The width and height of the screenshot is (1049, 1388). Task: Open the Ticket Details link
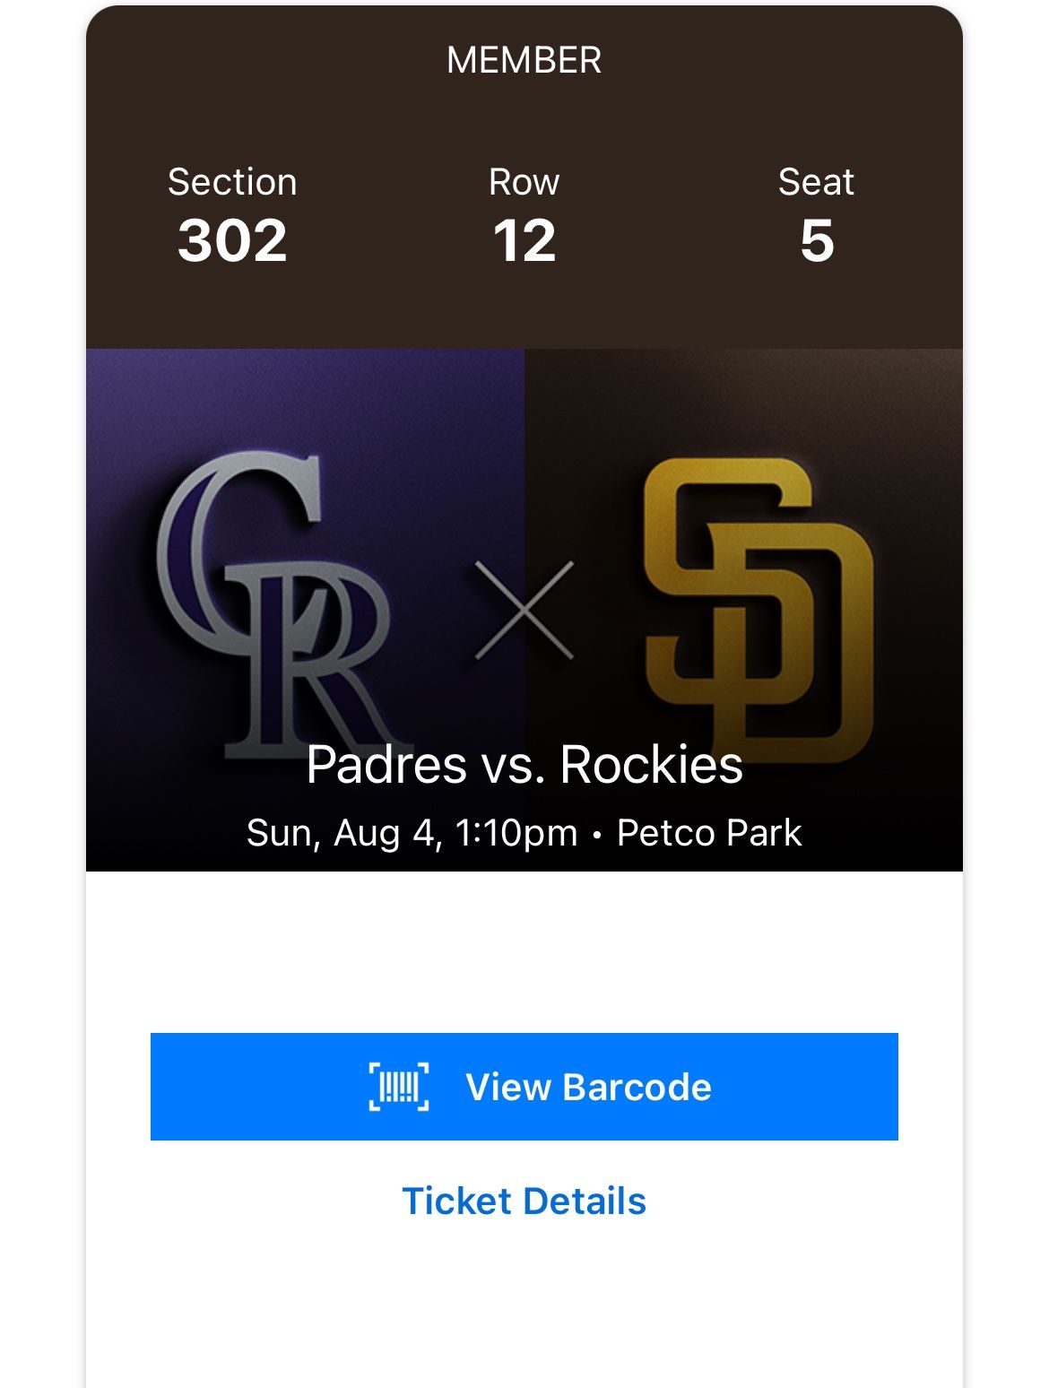coord(524,1201)
